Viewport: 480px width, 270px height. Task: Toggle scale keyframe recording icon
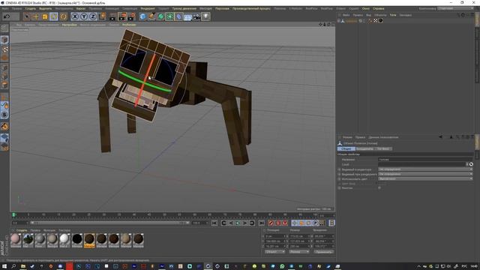click(301, 223)
